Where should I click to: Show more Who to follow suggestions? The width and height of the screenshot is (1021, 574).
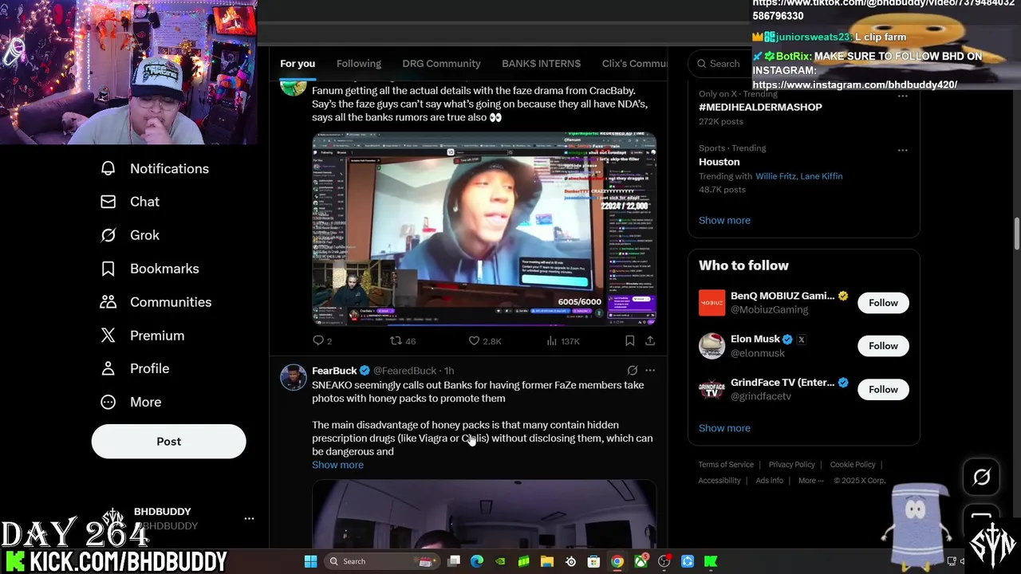click(724, 428)
